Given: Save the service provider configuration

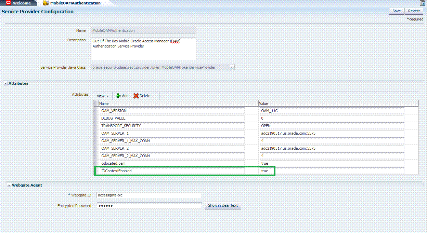Looking at the screenshot, I should [x=396, y=11].
